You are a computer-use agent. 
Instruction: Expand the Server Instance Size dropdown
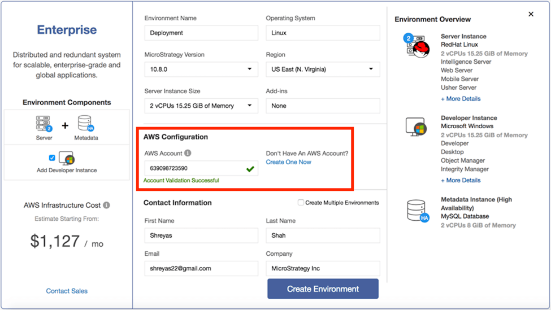click(201, 106)
